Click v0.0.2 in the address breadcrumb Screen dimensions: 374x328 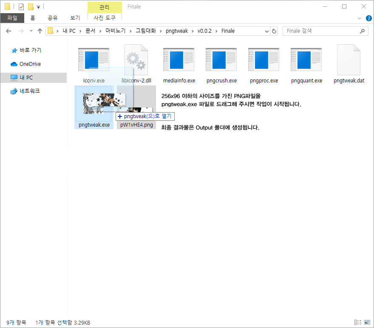pyautogui.click(x=204, y=31)
